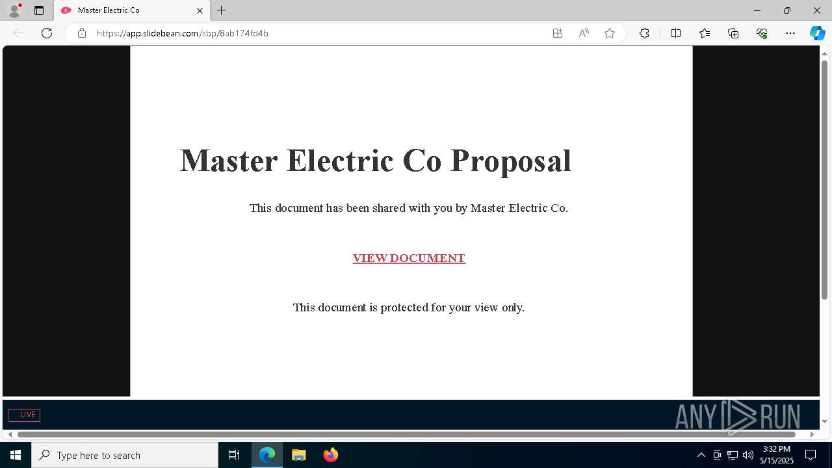Click the LIVE badge

click(x=24, y=415)
